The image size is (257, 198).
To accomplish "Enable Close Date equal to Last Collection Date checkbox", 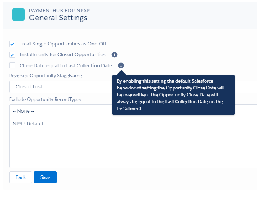I will [x=12, y=65].
